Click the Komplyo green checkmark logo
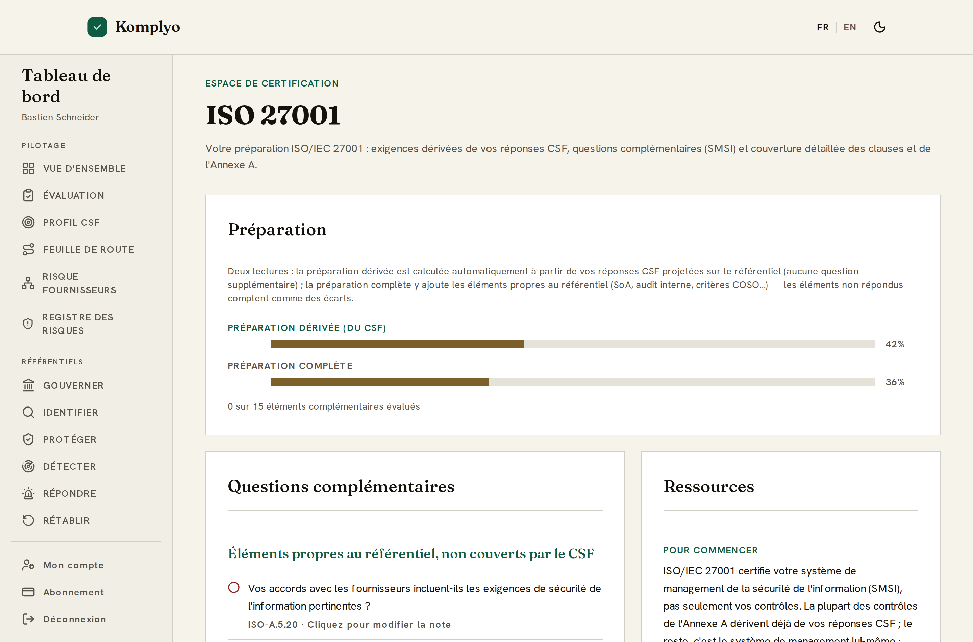 [97, 27]
